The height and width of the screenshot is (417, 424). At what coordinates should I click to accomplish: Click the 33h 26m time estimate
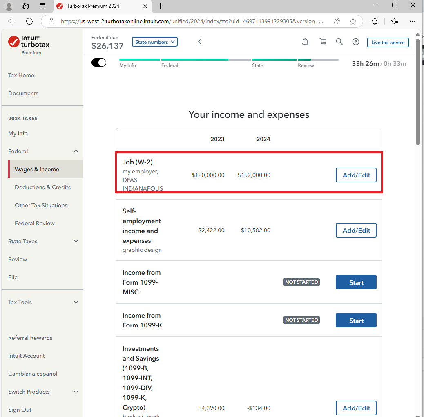pyautogui.click(x=365, y=64)
